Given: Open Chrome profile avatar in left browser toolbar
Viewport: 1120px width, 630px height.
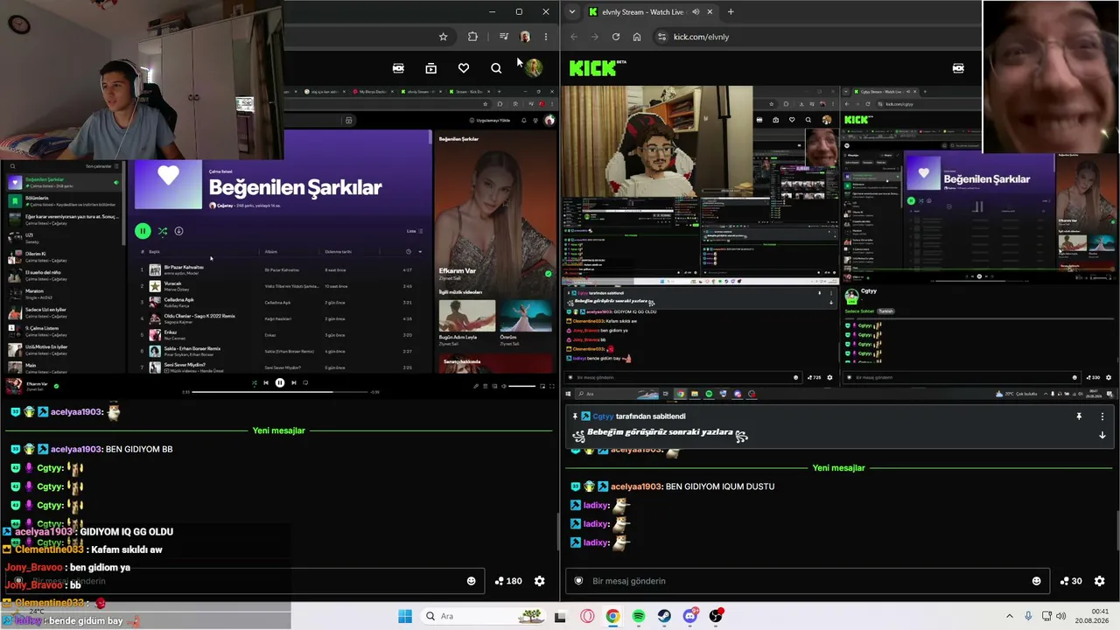Looking at the screenshot, I should pyautogui.click(x=525, y=37).
